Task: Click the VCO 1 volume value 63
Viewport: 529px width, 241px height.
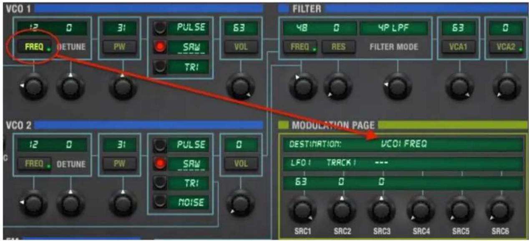Action: point(241,28)
